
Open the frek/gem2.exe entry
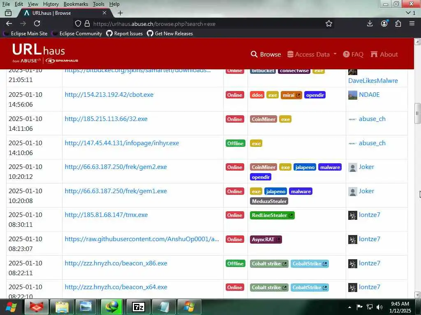[116, 167]
